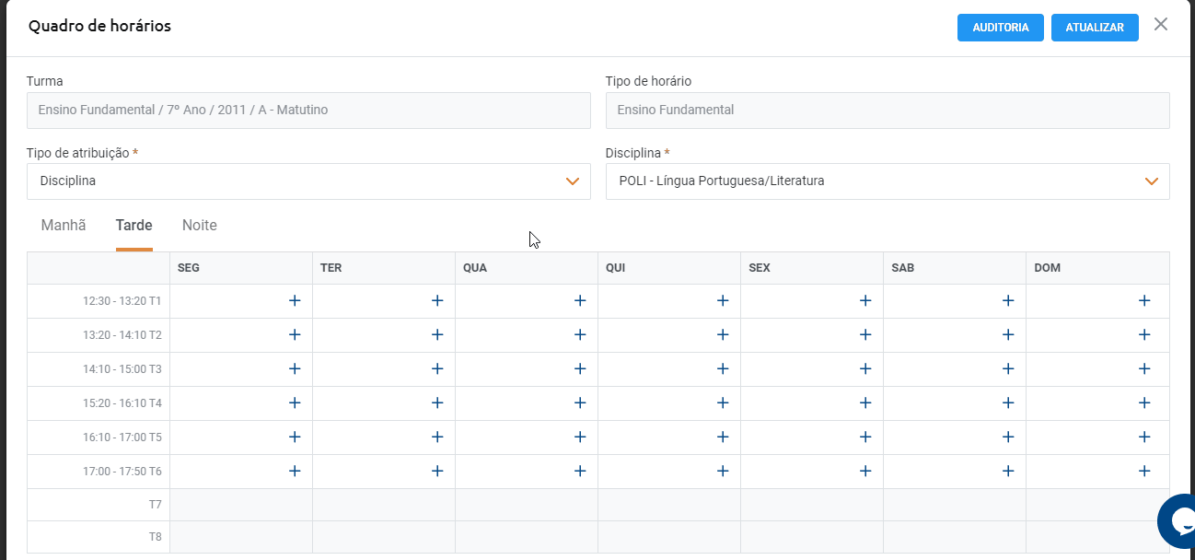1195x560 pixels.
Task: Add class on SEG at 13:20 - 14:10 T2
Action: coord(295,334)
